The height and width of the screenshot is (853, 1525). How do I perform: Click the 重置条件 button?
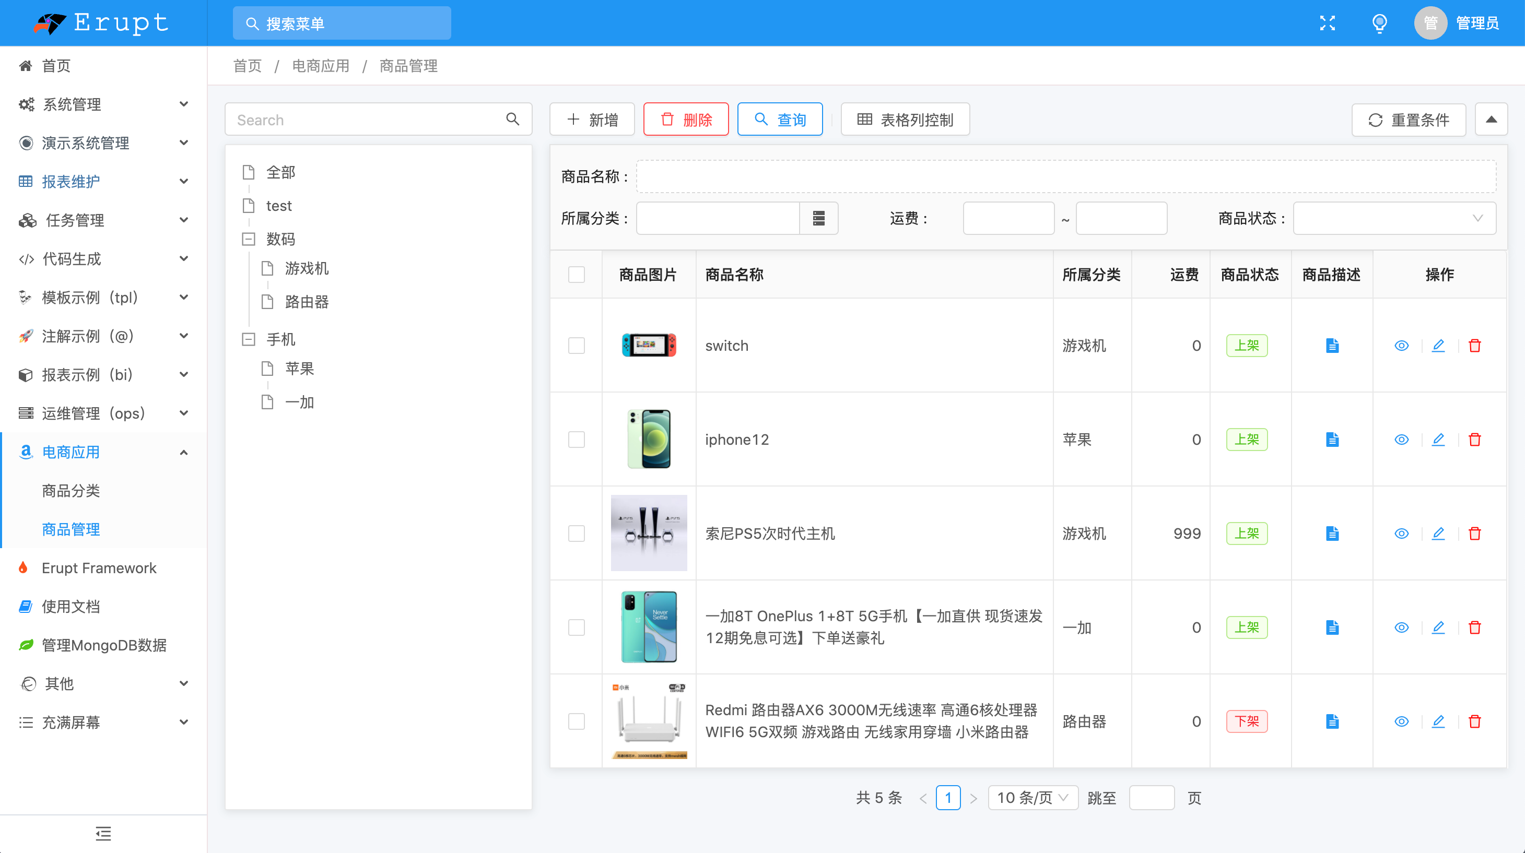tap(1409, 120)
